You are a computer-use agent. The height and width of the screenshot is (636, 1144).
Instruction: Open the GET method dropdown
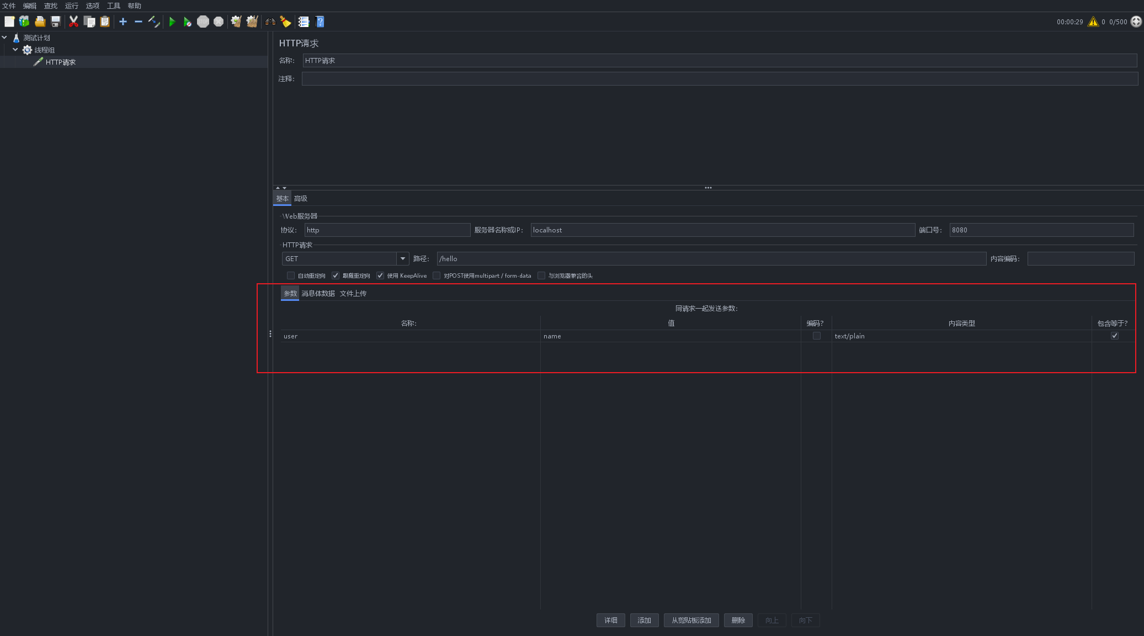tap(402, 258)
